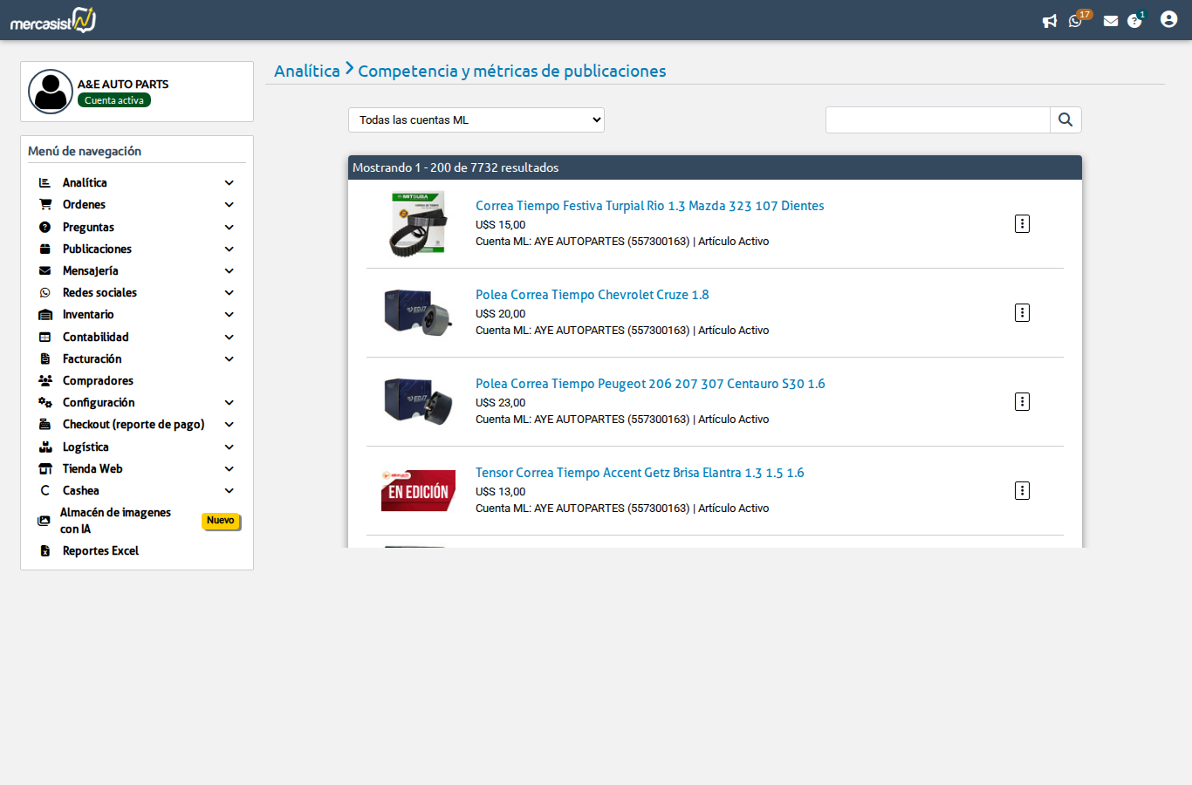The width and height of the screenshot is (1192, 785).
Task: Click the Chevrolet Cruze pulley thumbnail
Action: click(418, 312)
